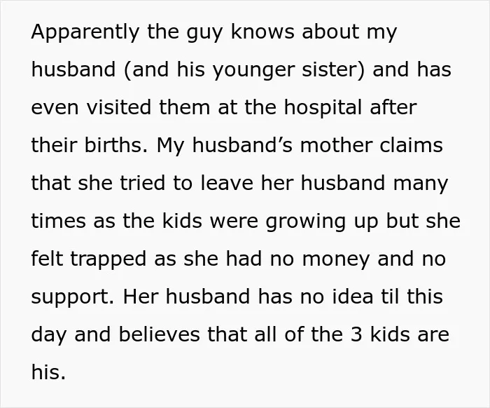490x408 pixels.
Task: Click the word "leave" in the paragraph
Action: (227, 183)
